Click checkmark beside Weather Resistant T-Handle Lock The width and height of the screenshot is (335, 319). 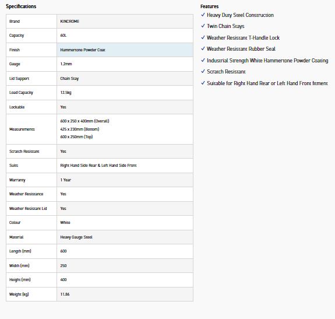tap(203, 37)
